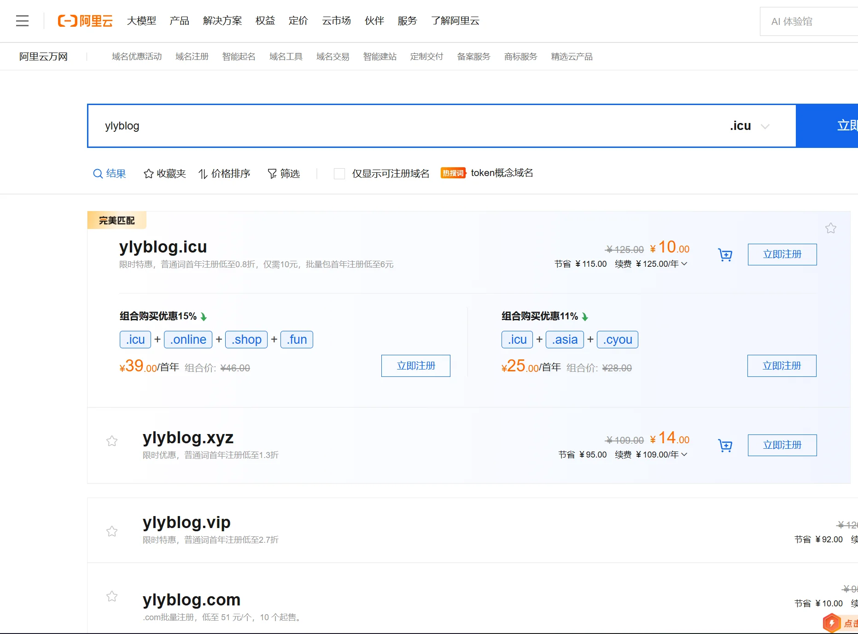Open the 伙伴 menu

pos(374,21)
